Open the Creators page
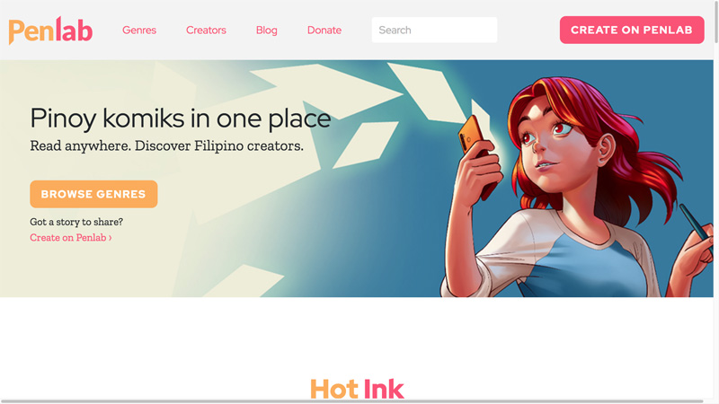Screen dimensions: 719x404 (206, 31)
